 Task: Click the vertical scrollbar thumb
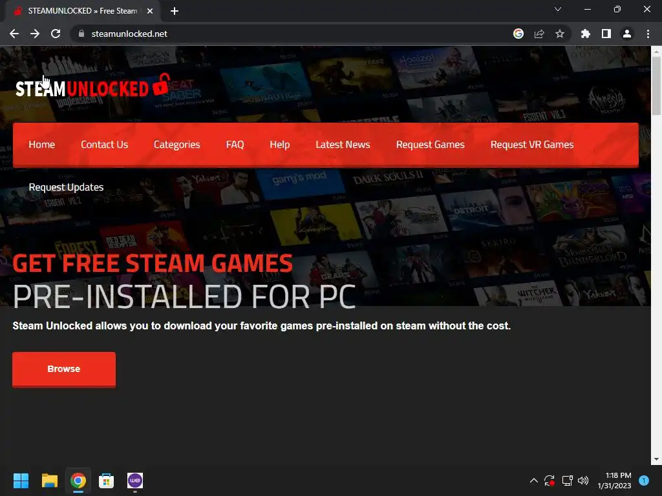click(656, 86)
